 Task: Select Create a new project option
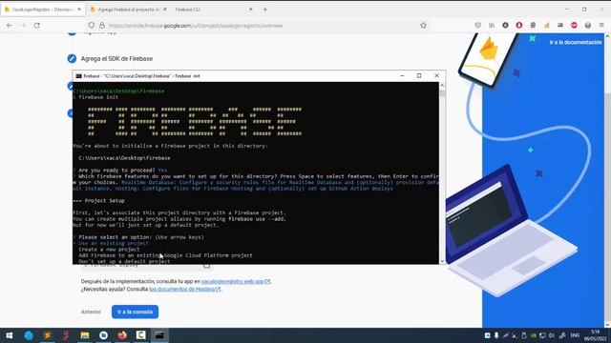[109, 250]
